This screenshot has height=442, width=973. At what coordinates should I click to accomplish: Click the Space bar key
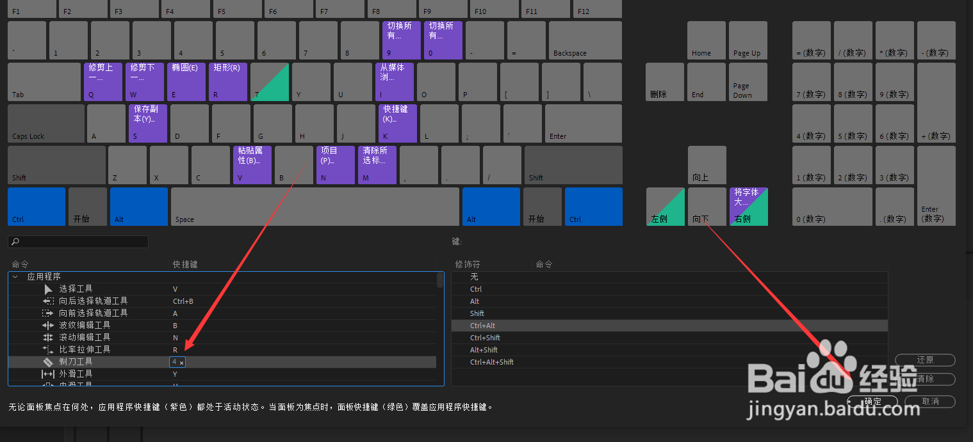click(315, 207)
